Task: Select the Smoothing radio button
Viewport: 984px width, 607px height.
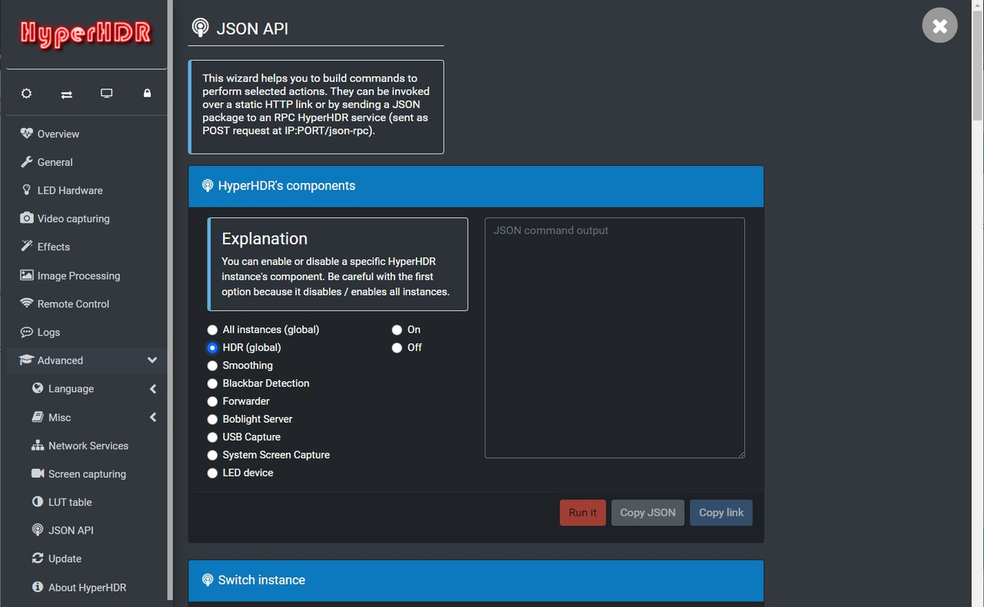Action: click(x=212, y=366)
